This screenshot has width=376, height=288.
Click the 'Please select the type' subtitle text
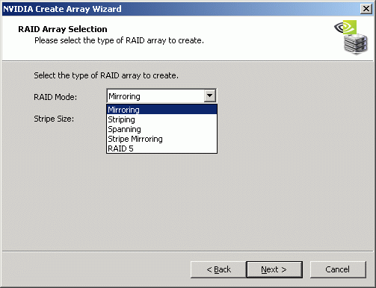click(x=119, y=40)
